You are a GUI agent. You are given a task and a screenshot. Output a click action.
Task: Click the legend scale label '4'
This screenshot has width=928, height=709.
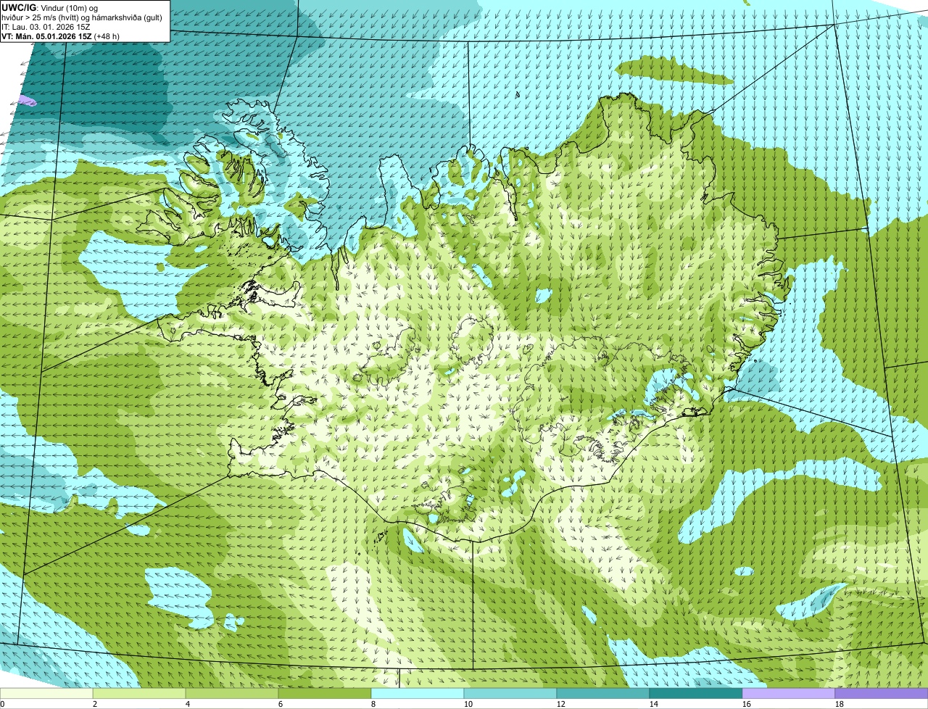click(x=188, y=704)
